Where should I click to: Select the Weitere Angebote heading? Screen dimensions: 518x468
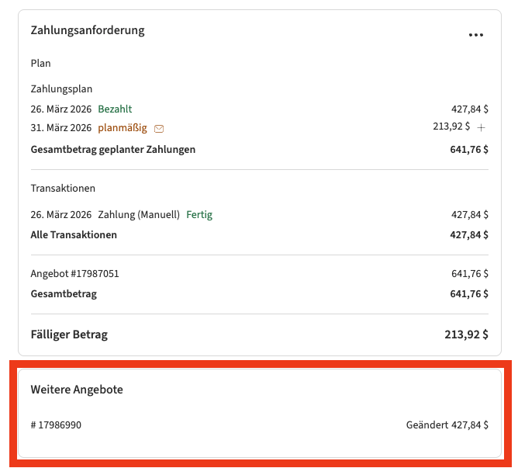click(x=77, y=390)
